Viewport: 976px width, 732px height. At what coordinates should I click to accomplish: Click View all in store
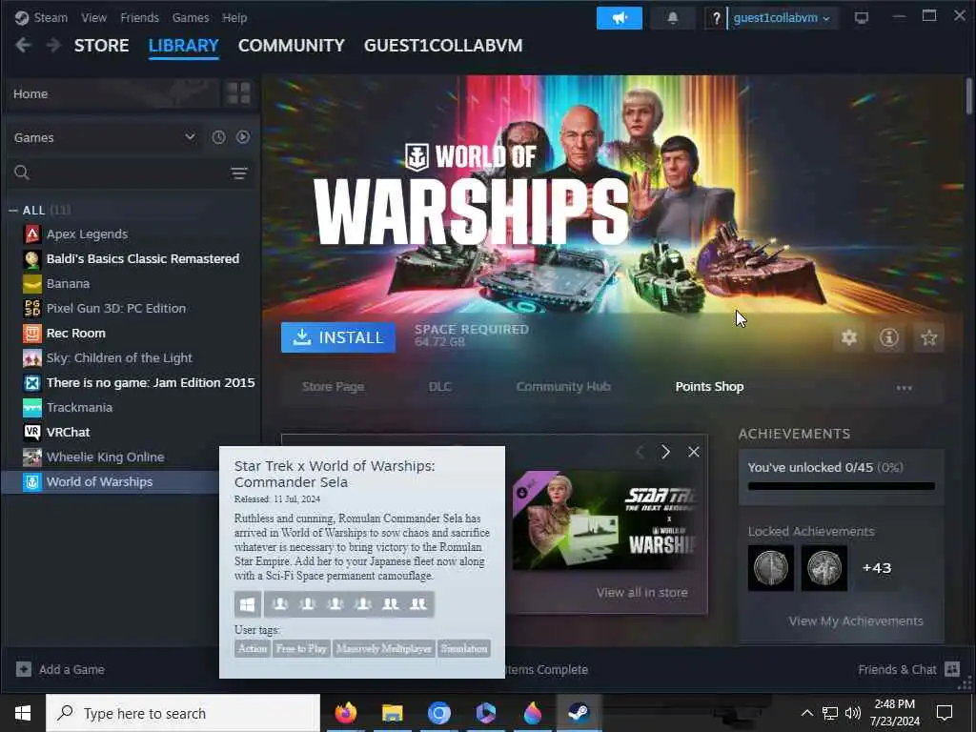[641, 593]
